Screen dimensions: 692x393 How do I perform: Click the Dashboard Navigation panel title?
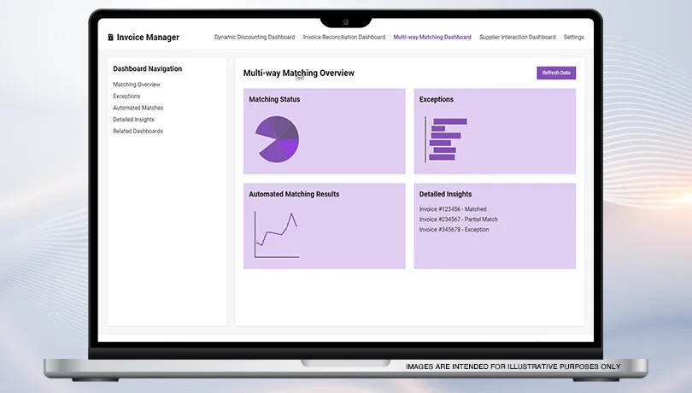[x=148, y=69]
